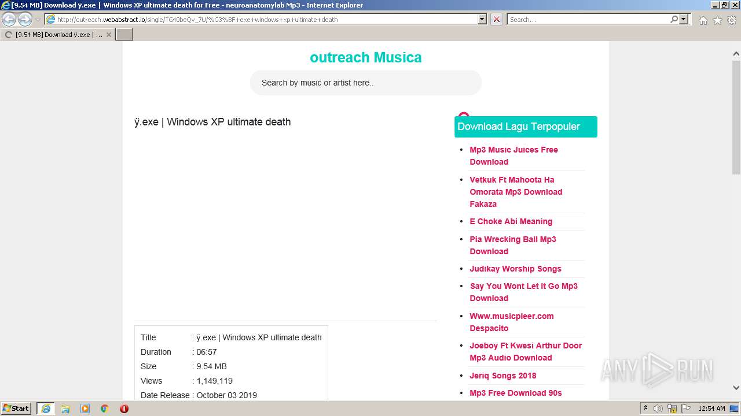Click the Duration value 06:57

(x=207, y=352)
